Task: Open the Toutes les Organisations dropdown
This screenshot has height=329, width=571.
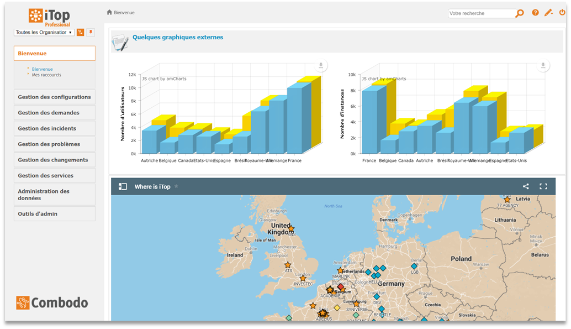Action: [44, 33]
